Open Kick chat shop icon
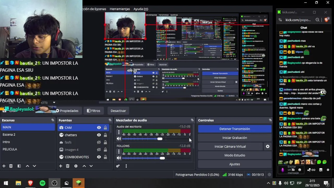This screenshot has height=188, width=334. [x=321, y=170]
